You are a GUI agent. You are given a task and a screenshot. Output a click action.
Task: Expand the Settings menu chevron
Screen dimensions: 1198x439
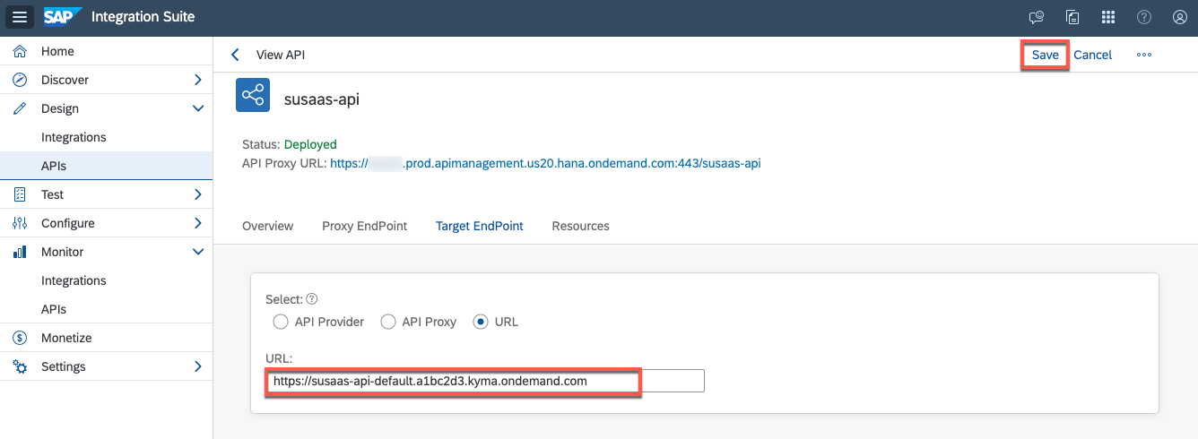pos(198,366)
